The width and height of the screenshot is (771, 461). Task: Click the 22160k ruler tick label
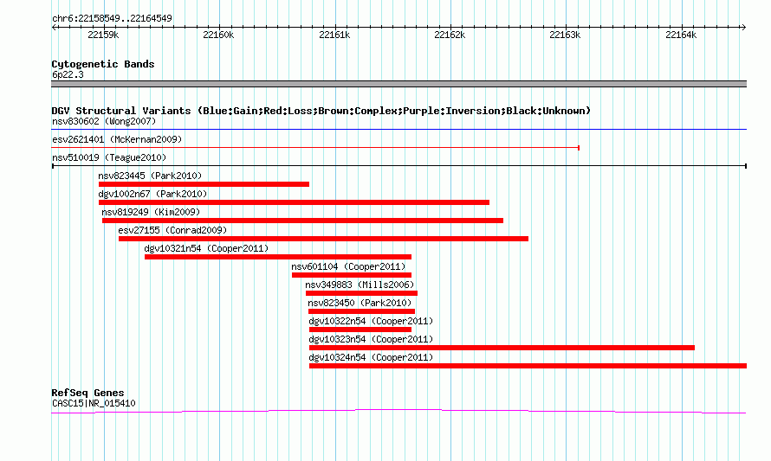[x=218, y=35]
